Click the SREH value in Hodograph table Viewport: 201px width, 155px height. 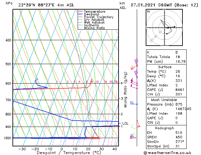coord(179,137)
